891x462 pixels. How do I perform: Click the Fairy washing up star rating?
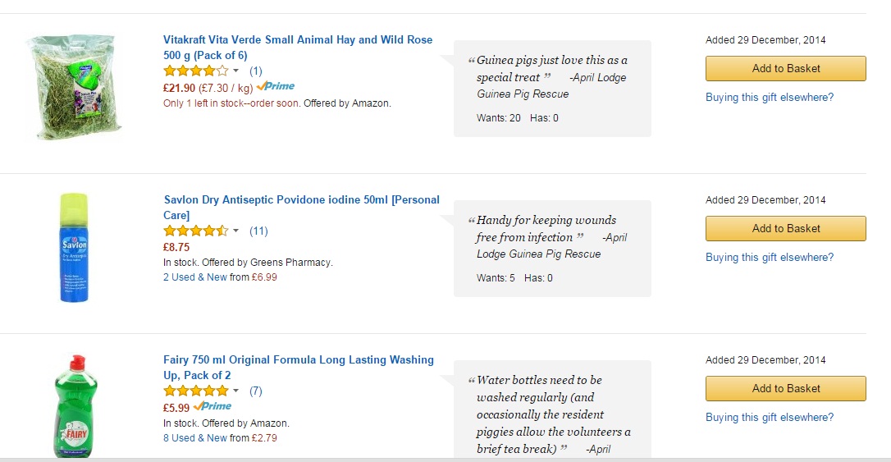pos(196,391)
